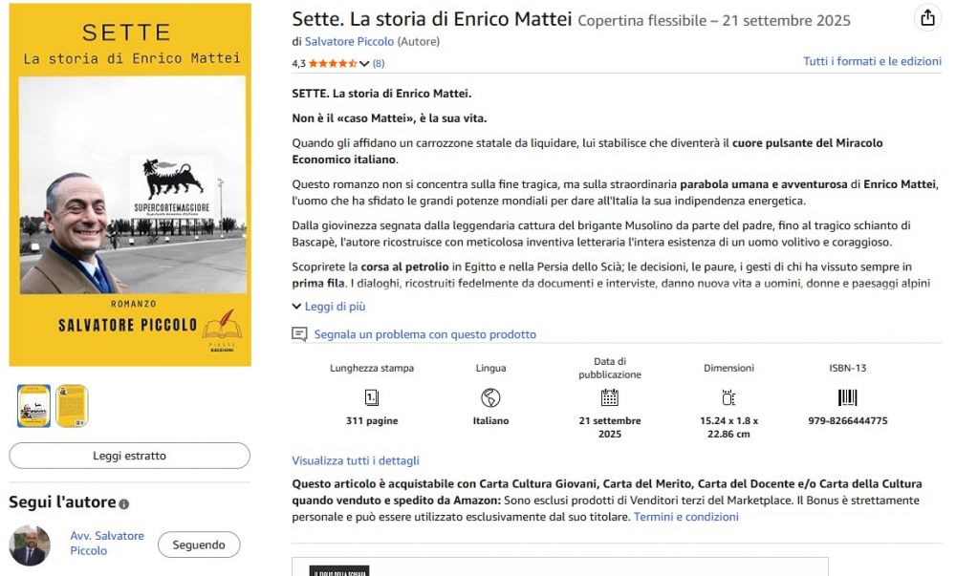Open the star rating dropdown arrow
Viewport: 956px width, 576px height.
tap(364, 63)
